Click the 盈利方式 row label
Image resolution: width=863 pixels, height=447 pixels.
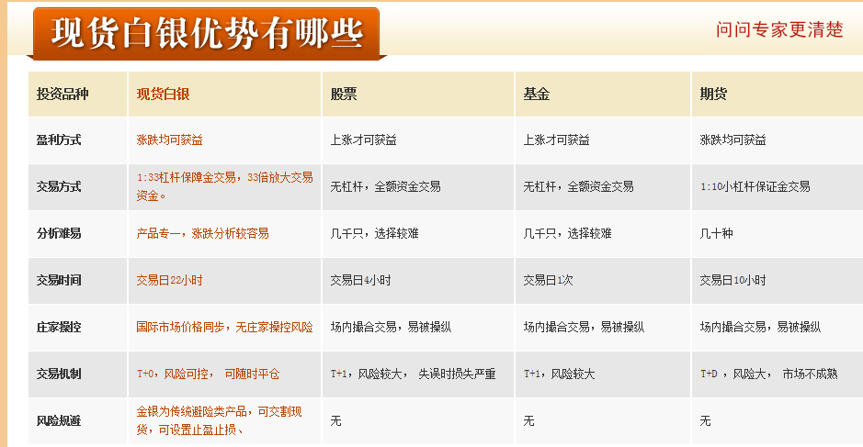(x=59, y=140)
